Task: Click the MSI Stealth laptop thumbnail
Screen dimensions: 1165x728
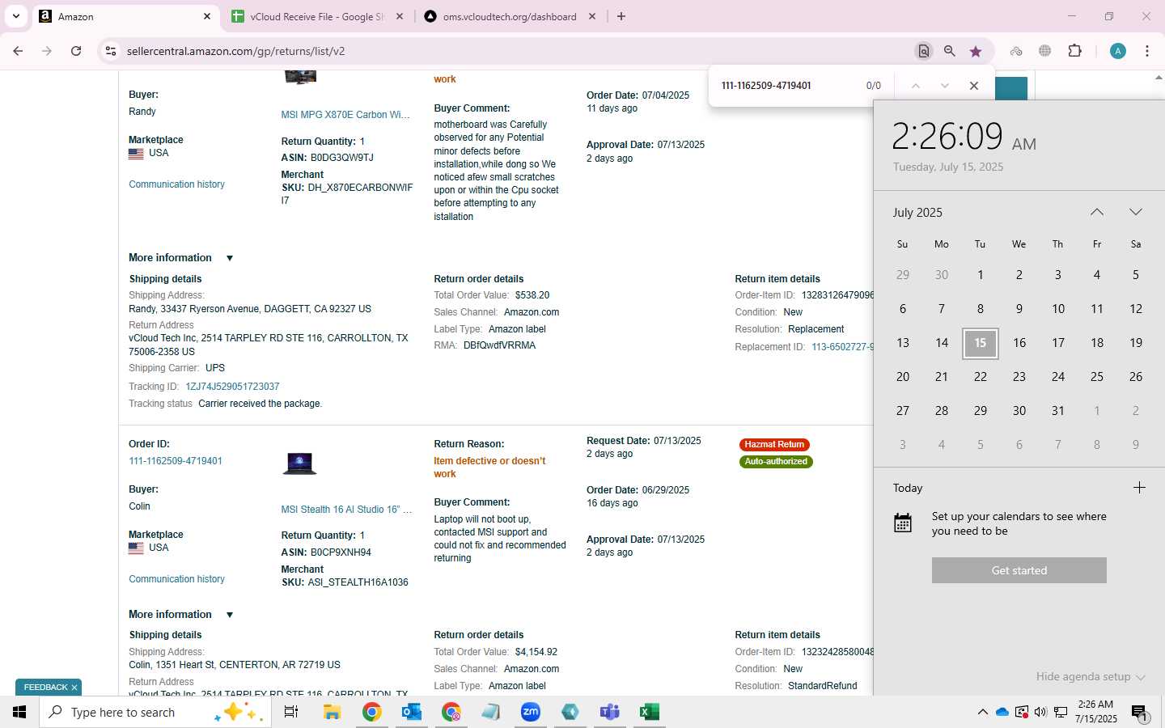Action: [300, 463]
